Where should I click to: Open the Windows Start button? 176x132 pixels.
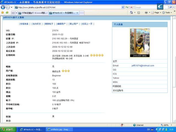pos(7,129)
